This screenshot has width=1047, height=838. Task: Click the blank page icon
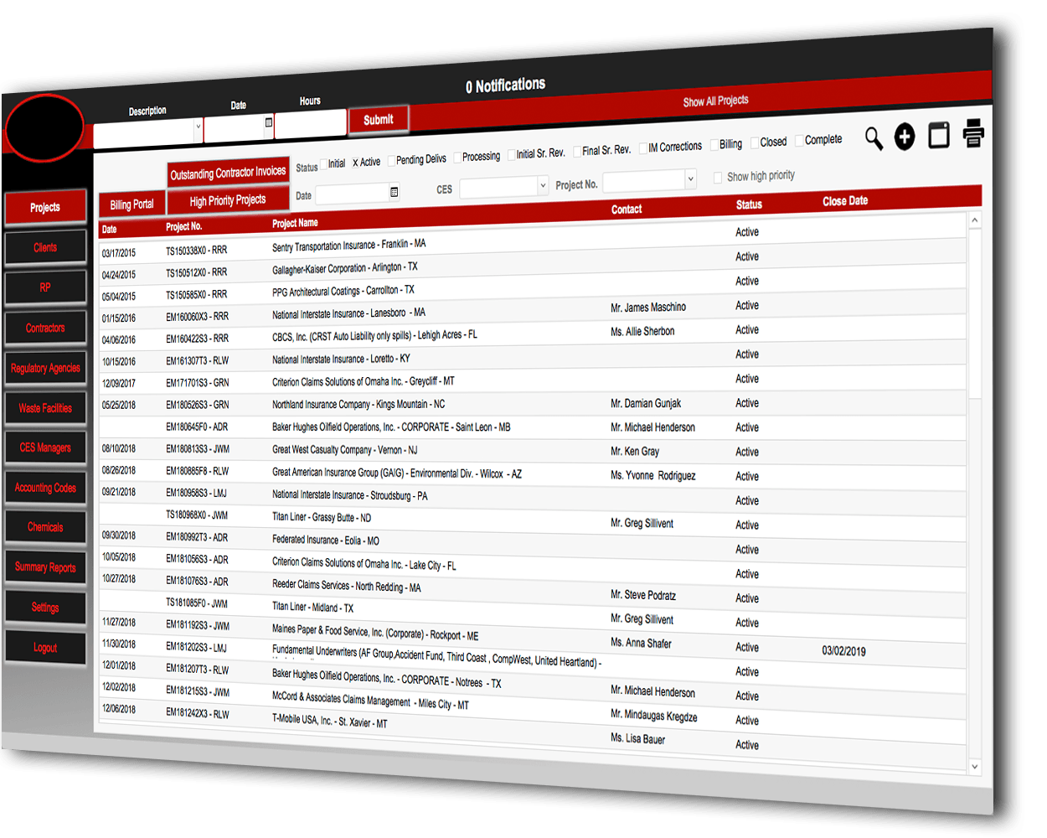point(939,134)
